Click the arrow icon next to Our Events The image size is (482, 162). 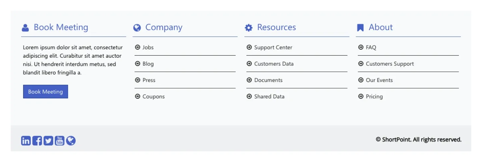[x=360, y=80]
